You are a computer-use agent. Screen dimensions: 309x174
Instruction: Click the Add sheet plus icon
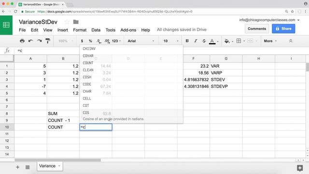pos(17,167)
